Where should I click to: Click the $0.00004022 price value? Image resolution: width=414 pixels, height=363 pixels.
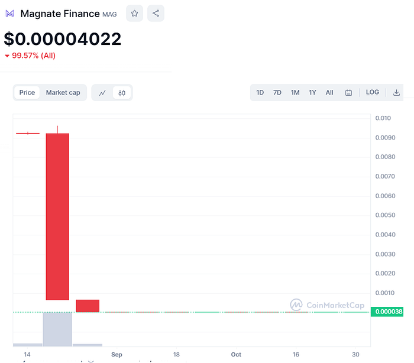(x=62, y=39)
